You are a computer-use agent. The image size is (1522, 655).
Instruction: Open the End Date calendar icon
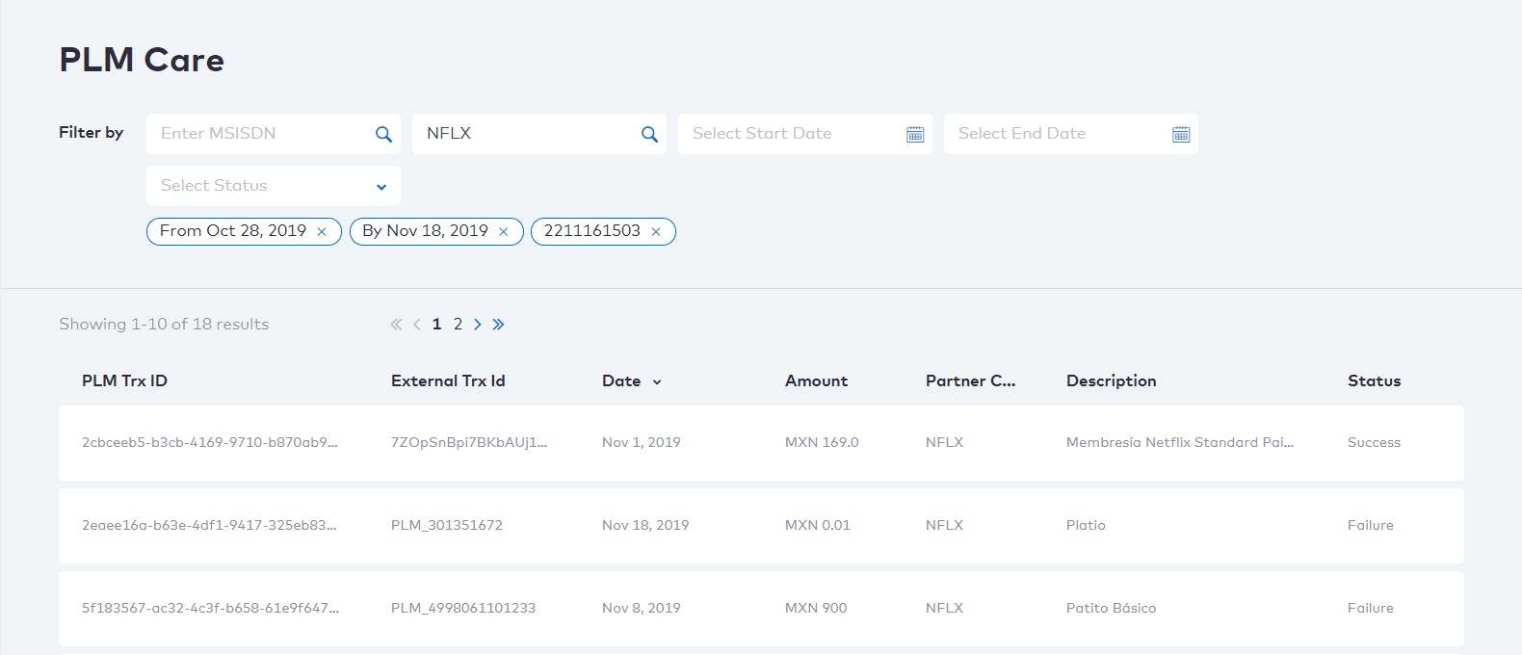tap(1181, 135)
